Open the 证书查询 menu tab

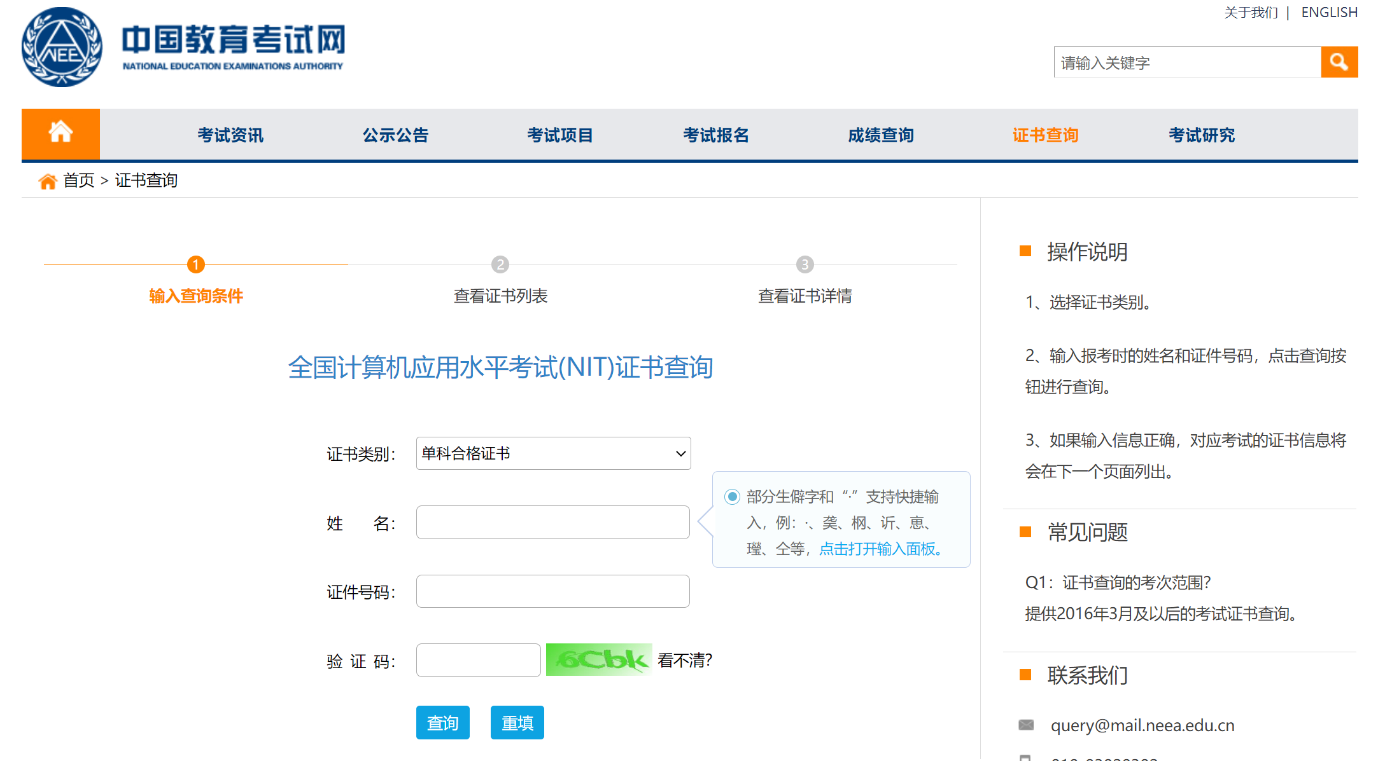(x=1045, y=135)
